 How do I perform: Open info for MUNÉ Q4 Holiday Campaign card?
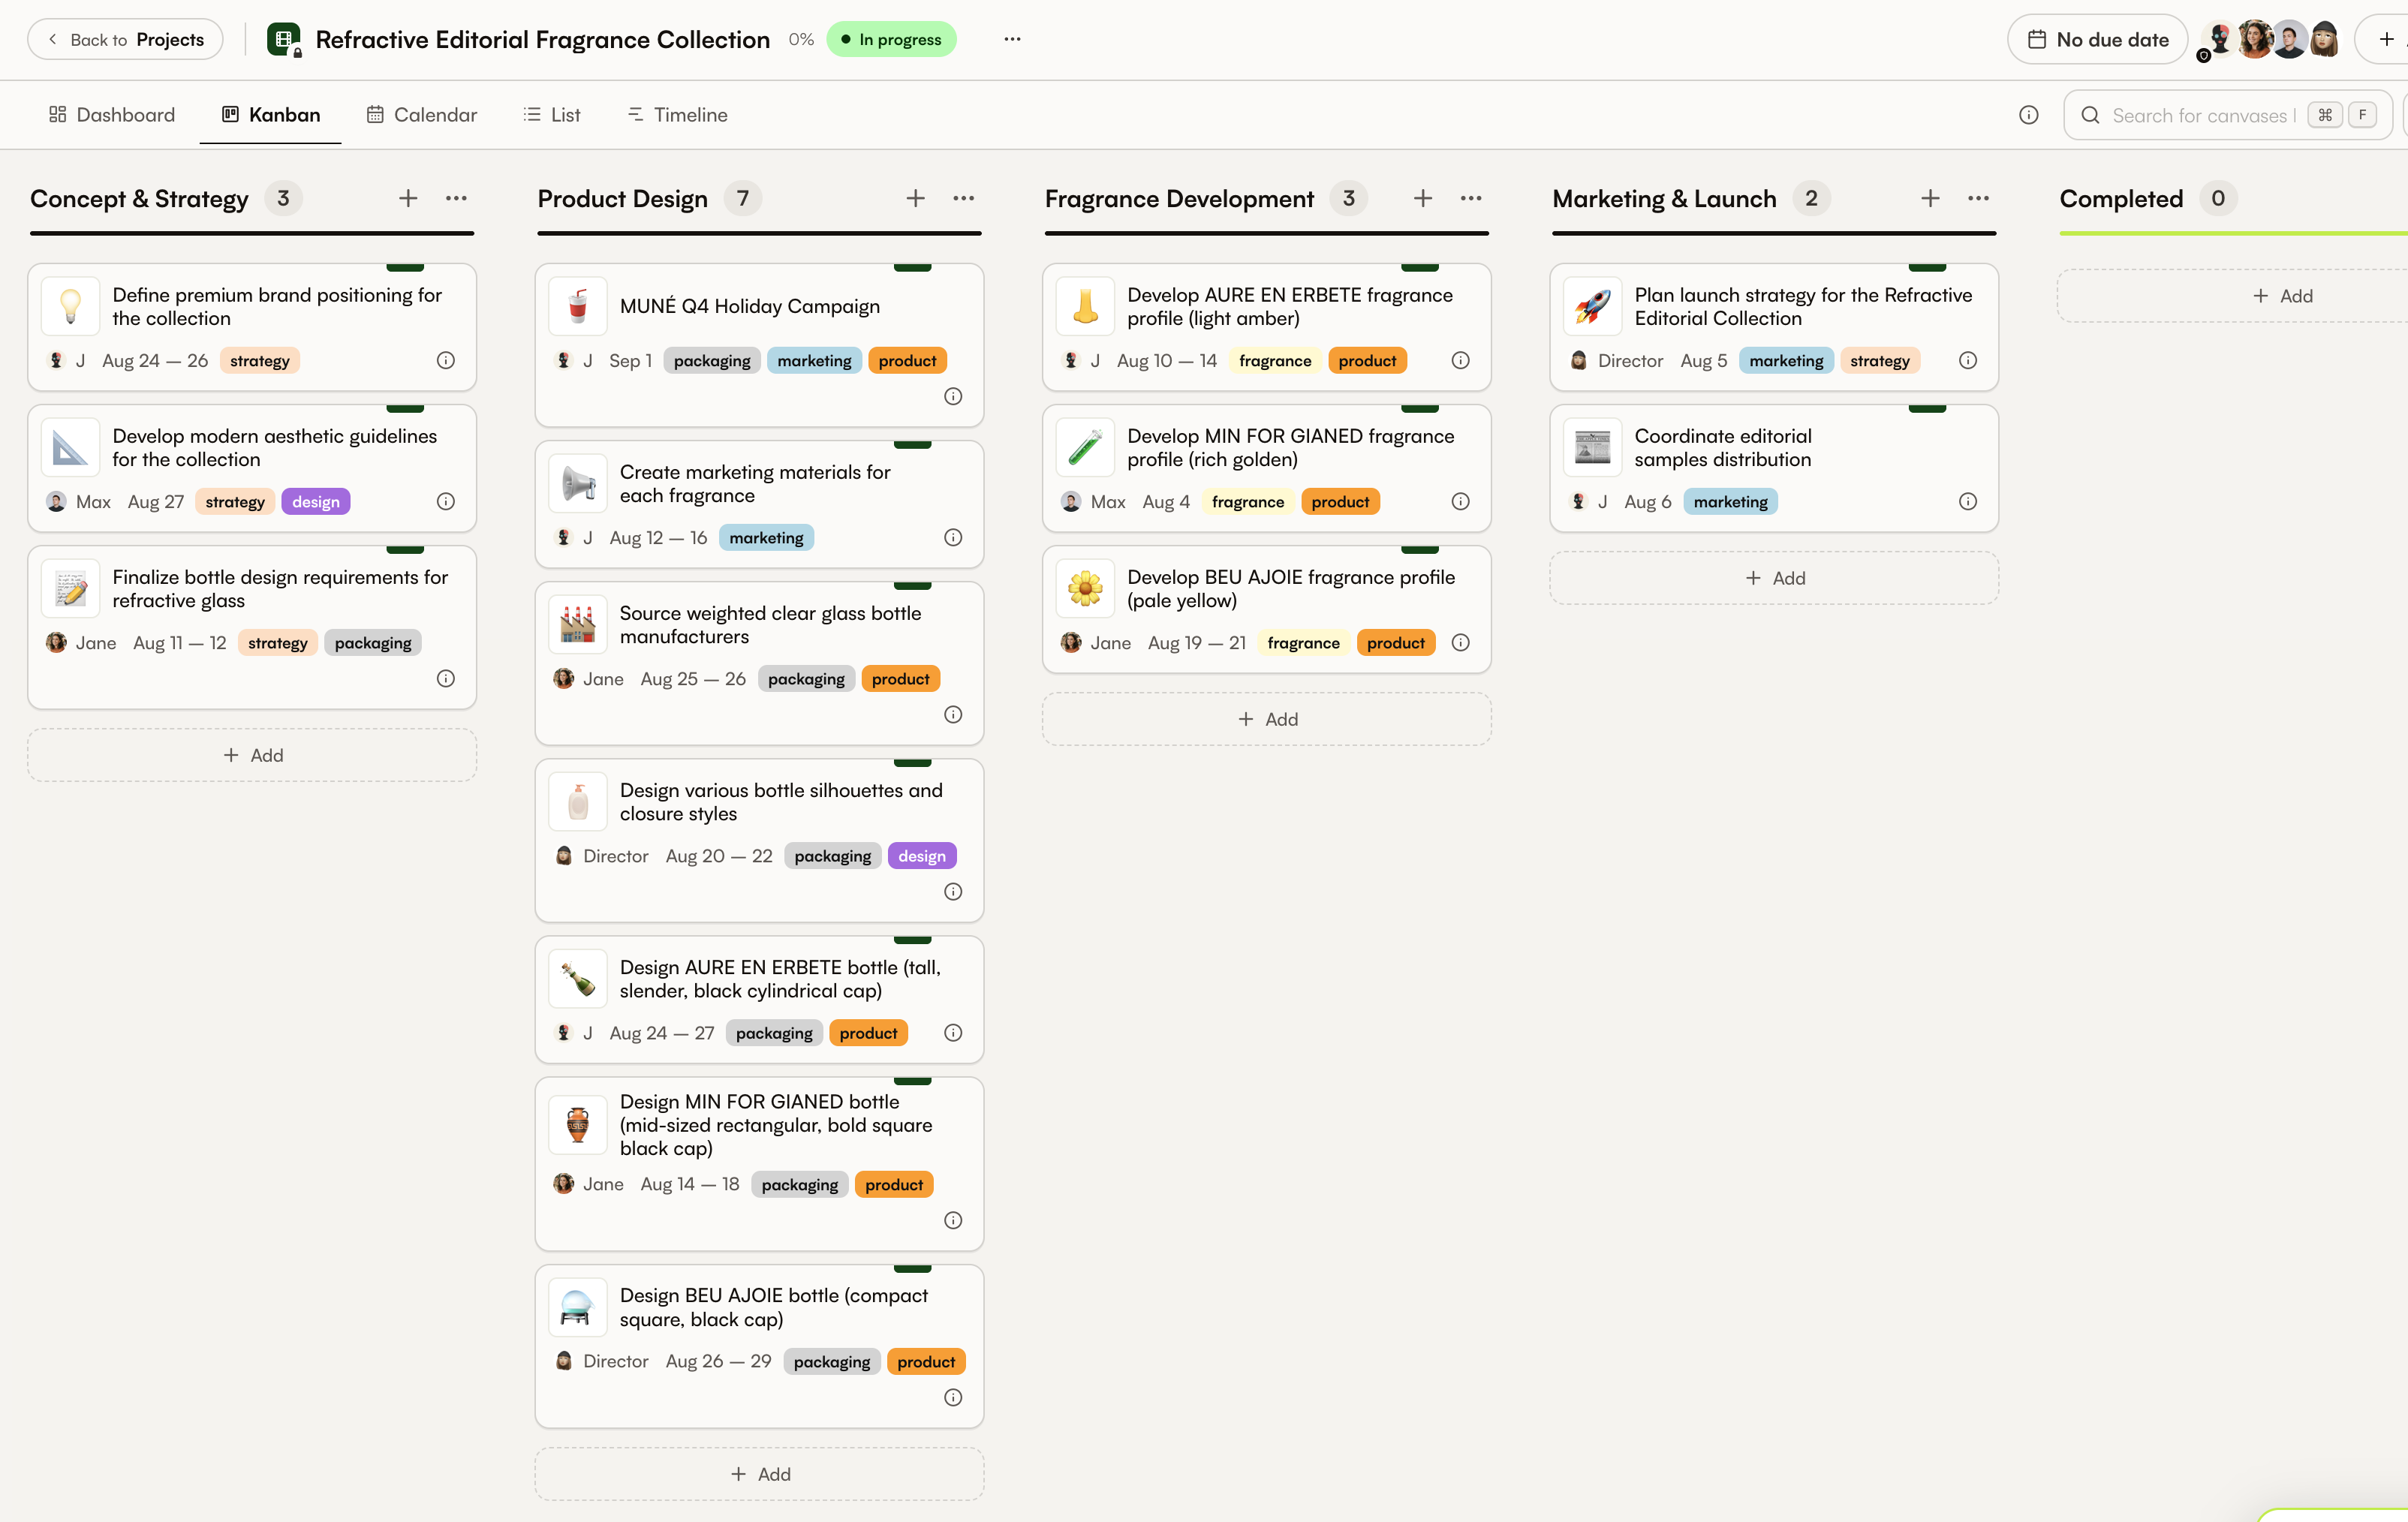coord(953,396)
